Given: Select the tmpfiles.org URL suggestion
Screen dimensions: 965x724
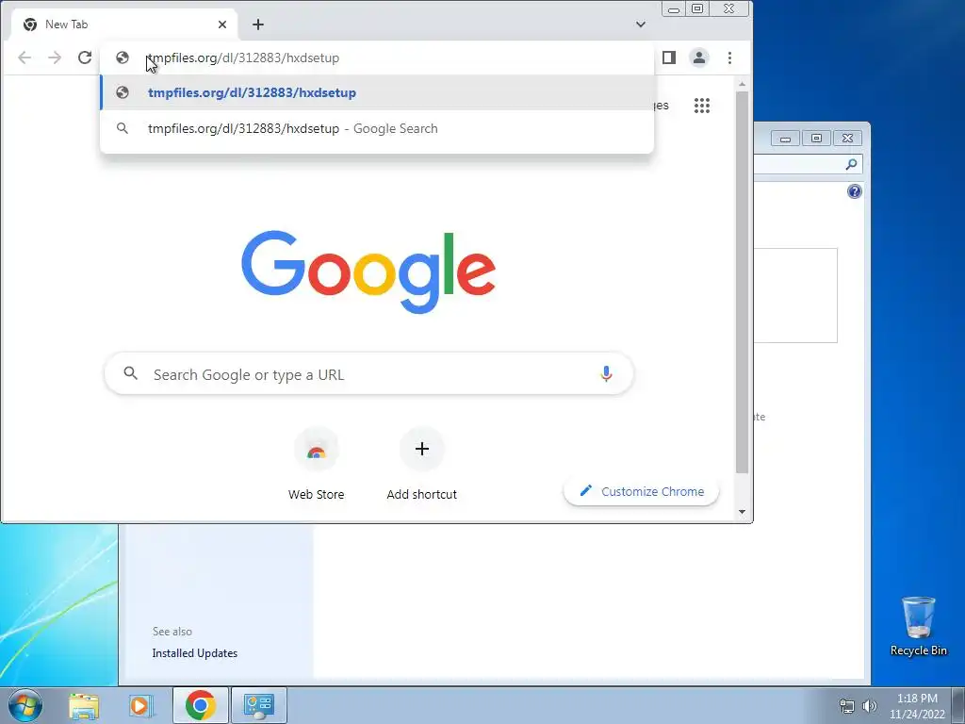Looking at the screenshot, I should tap(377, 93).
